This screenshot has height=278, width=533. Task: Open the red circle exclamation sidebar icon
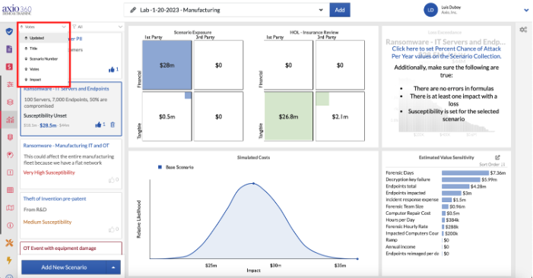[10, 226]
